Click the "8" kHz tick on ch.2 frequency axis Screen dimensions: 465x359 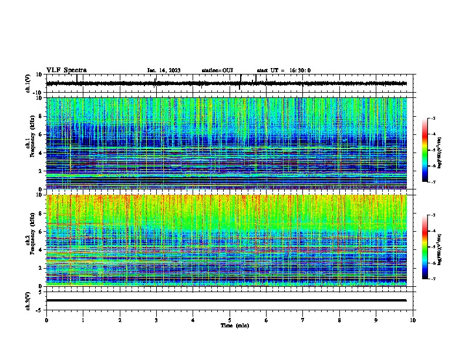coord(41,214)
